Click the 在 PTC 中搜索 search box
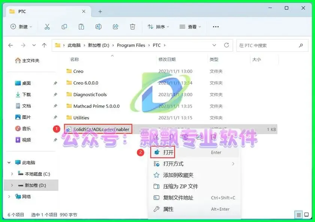This screenshot has width=315, height=222. (x=272, y=46)
